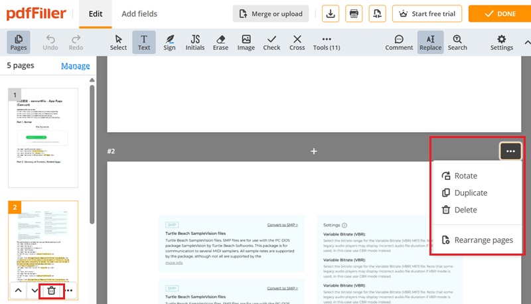The image size is (531, 304).
Task: Select page 2 thumbnail
Action: 43,250
